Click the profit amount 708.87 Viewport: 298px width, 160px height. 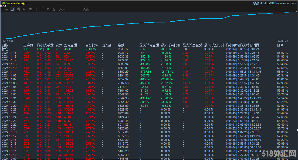point(68,83)
